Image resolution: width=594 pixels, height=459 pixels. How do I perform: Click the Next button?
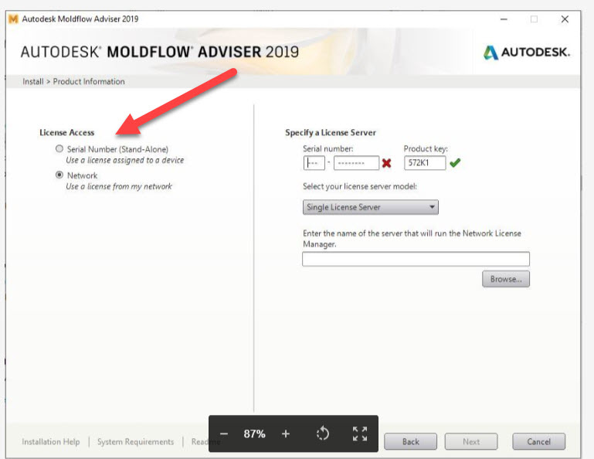coord(471,441)
